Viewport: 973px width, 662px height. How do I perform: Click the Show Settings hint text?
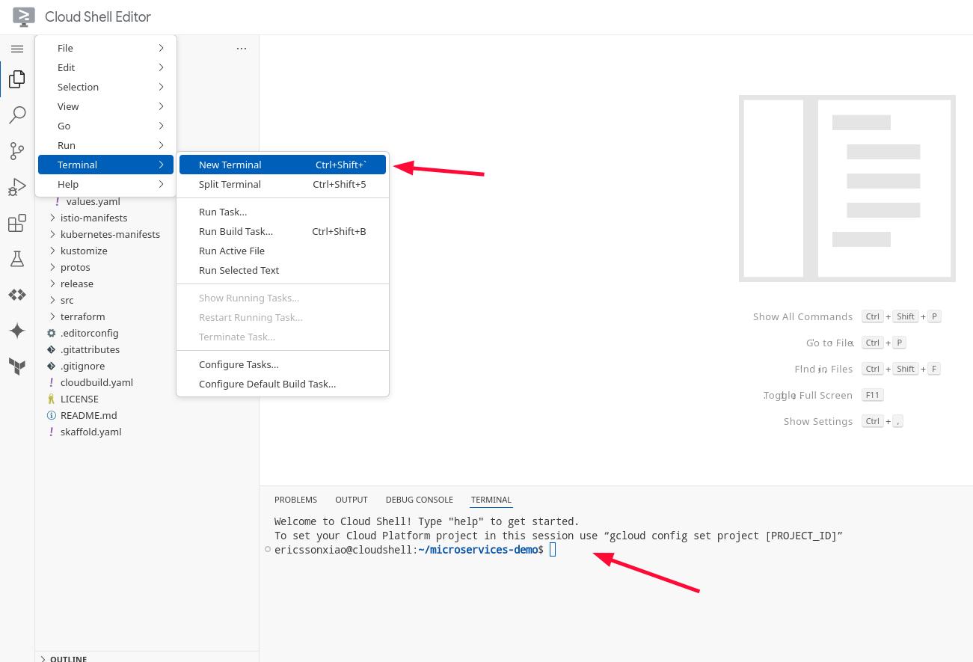[818, 421]
